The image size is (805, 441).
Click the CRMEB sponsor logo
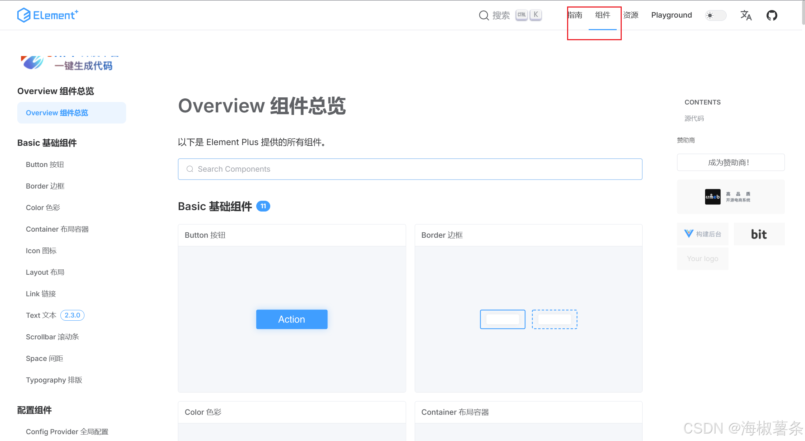pyautogui.click(x=730, y=197)
